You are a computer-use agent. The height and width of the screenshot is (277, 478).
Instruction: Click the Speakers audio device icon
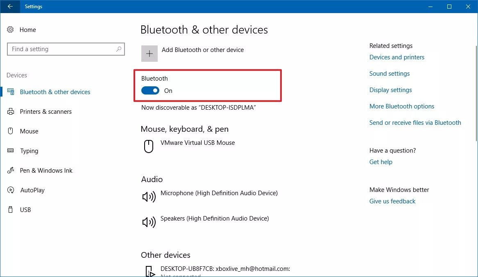click(149, 222)
